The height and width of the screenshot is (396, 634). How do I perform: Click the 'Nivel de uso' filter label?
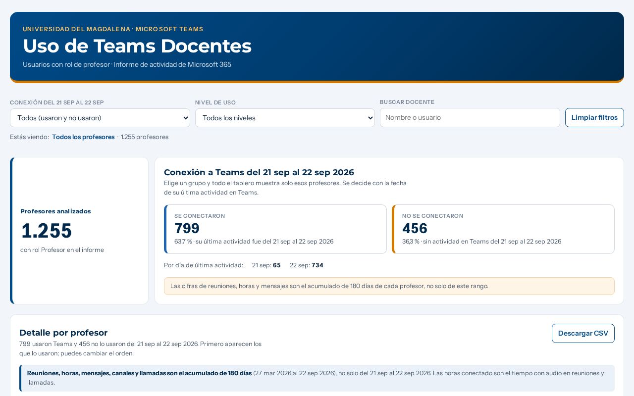click(215, 102)
